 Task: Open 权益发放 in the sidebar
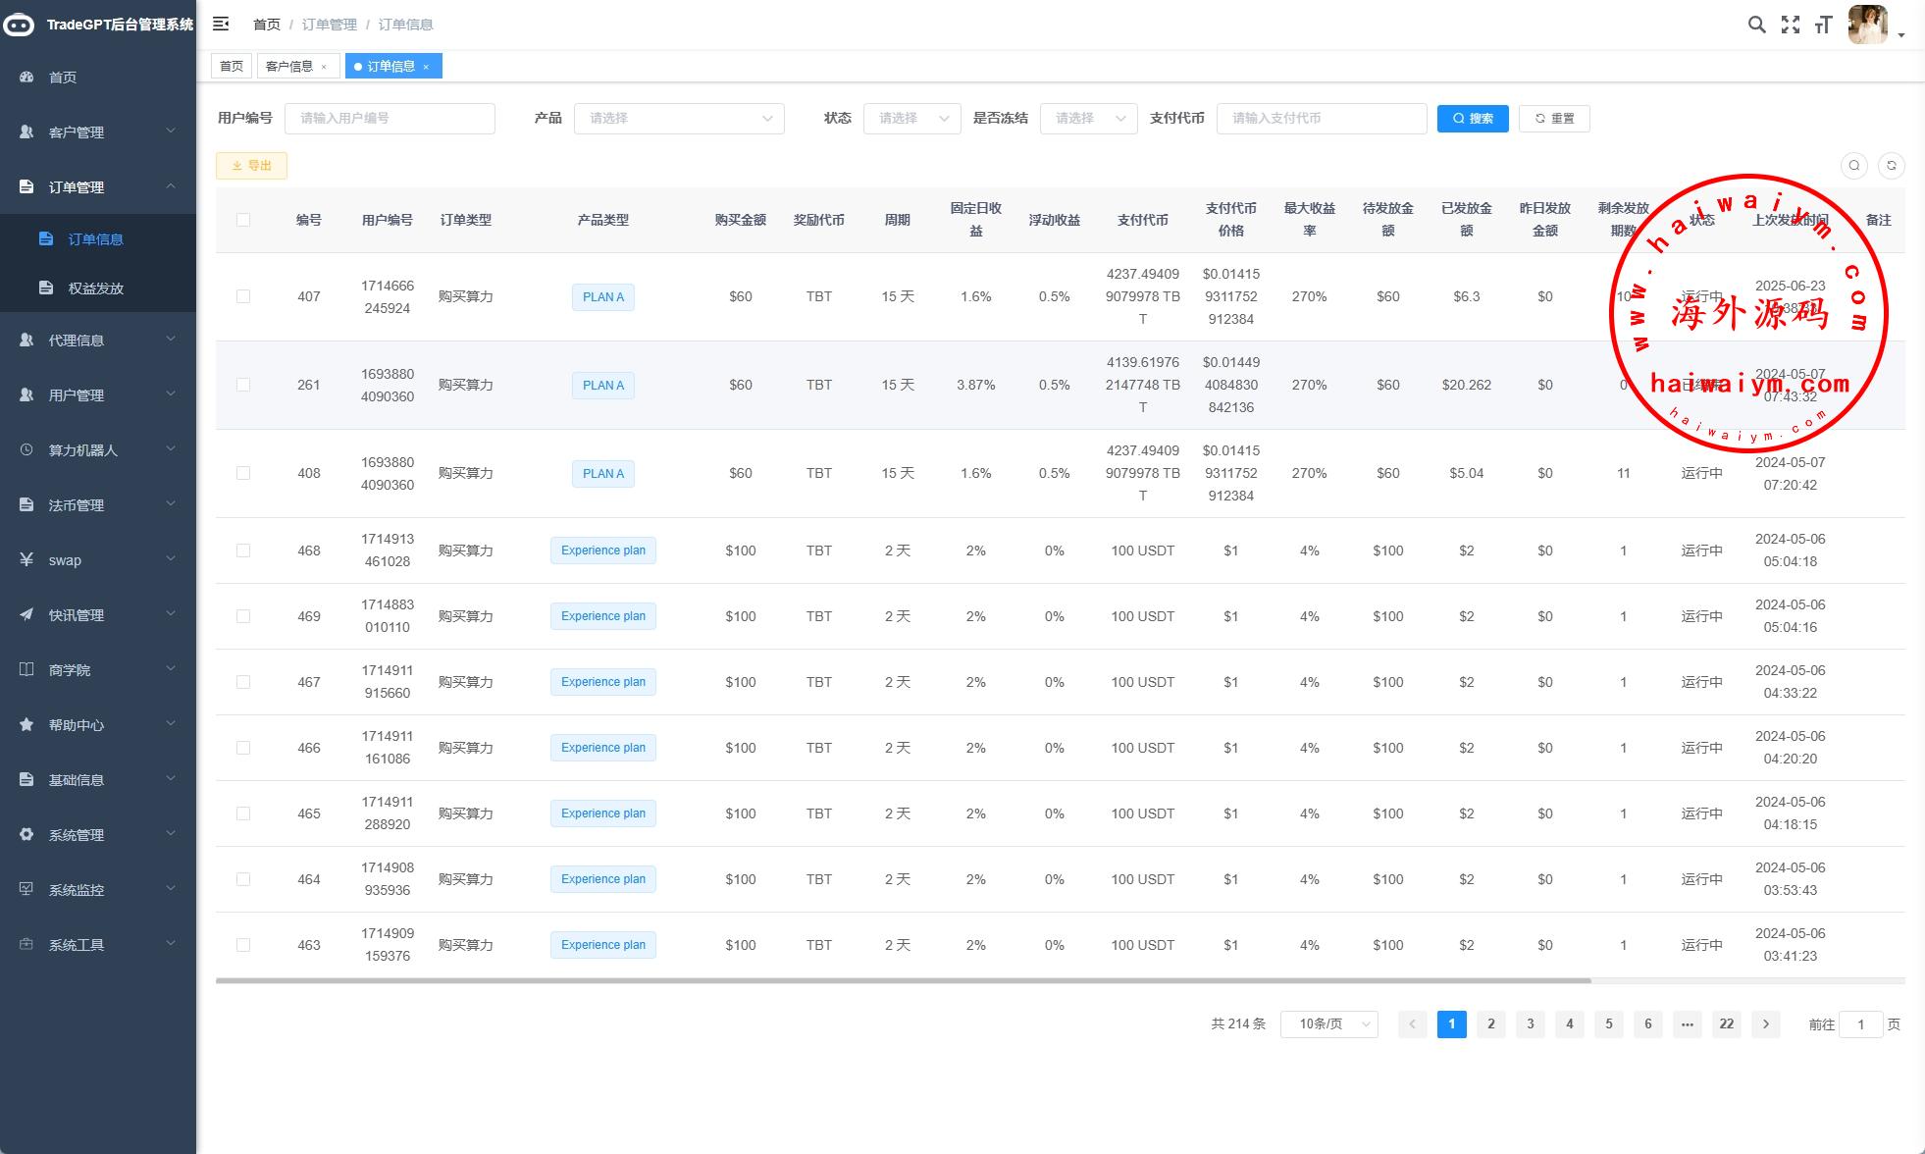coord(95,288)
